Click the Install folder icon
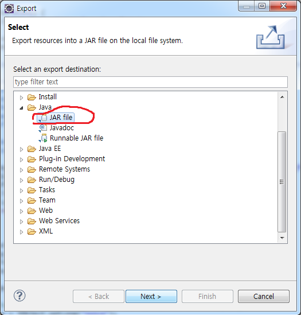 [32, 97]
